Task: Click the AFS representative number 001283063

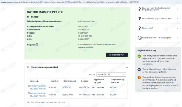Action: coord(83,26)
